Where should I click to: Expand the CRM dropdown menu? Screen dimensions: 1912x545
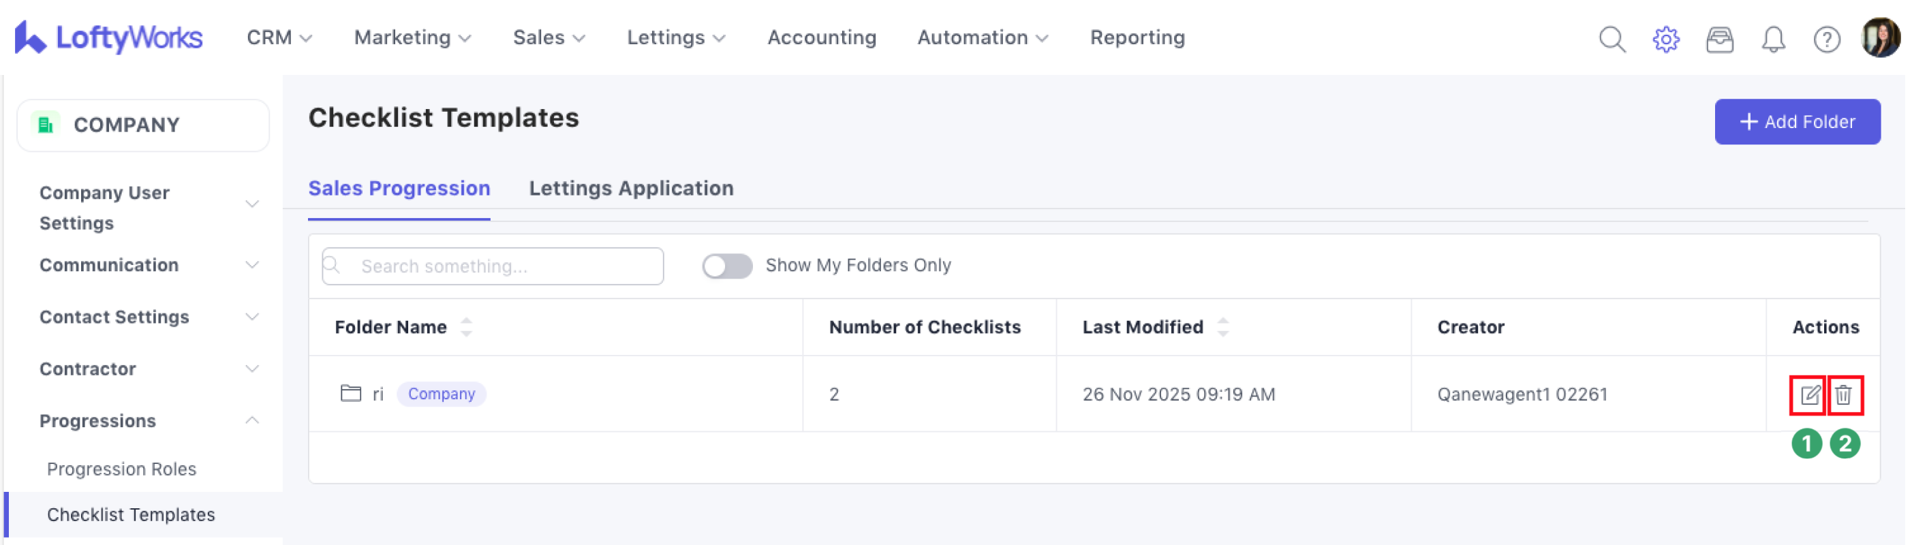click(279, 37)
